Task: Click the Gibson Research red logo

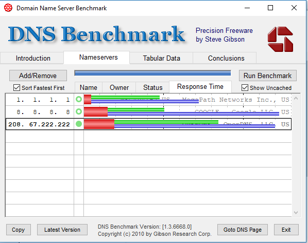Action: point(280,40)
